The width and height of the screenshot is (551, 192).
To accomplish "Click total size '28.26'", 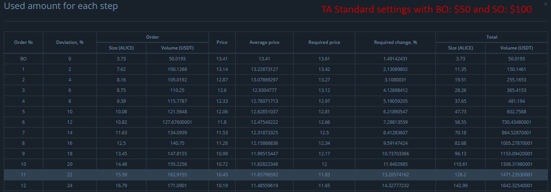I will click(460, 89).
